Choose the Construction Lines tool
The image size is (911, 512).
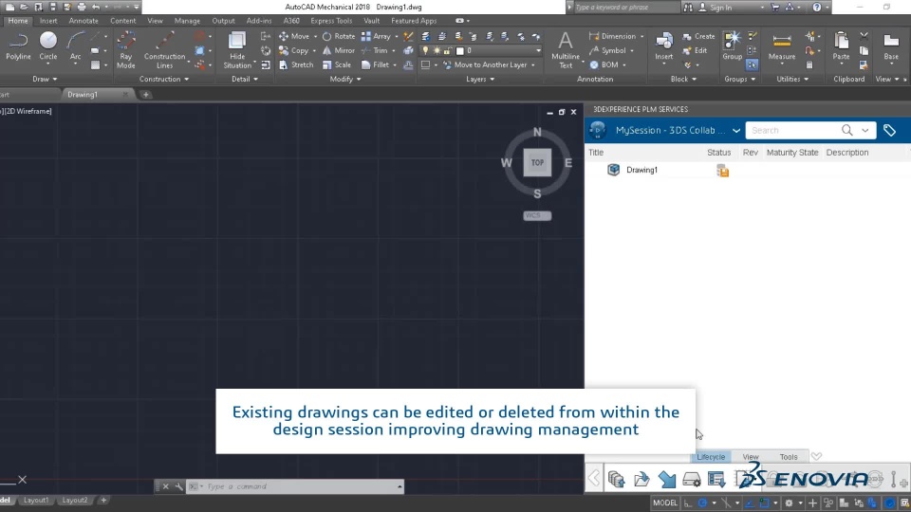[164, 50]
